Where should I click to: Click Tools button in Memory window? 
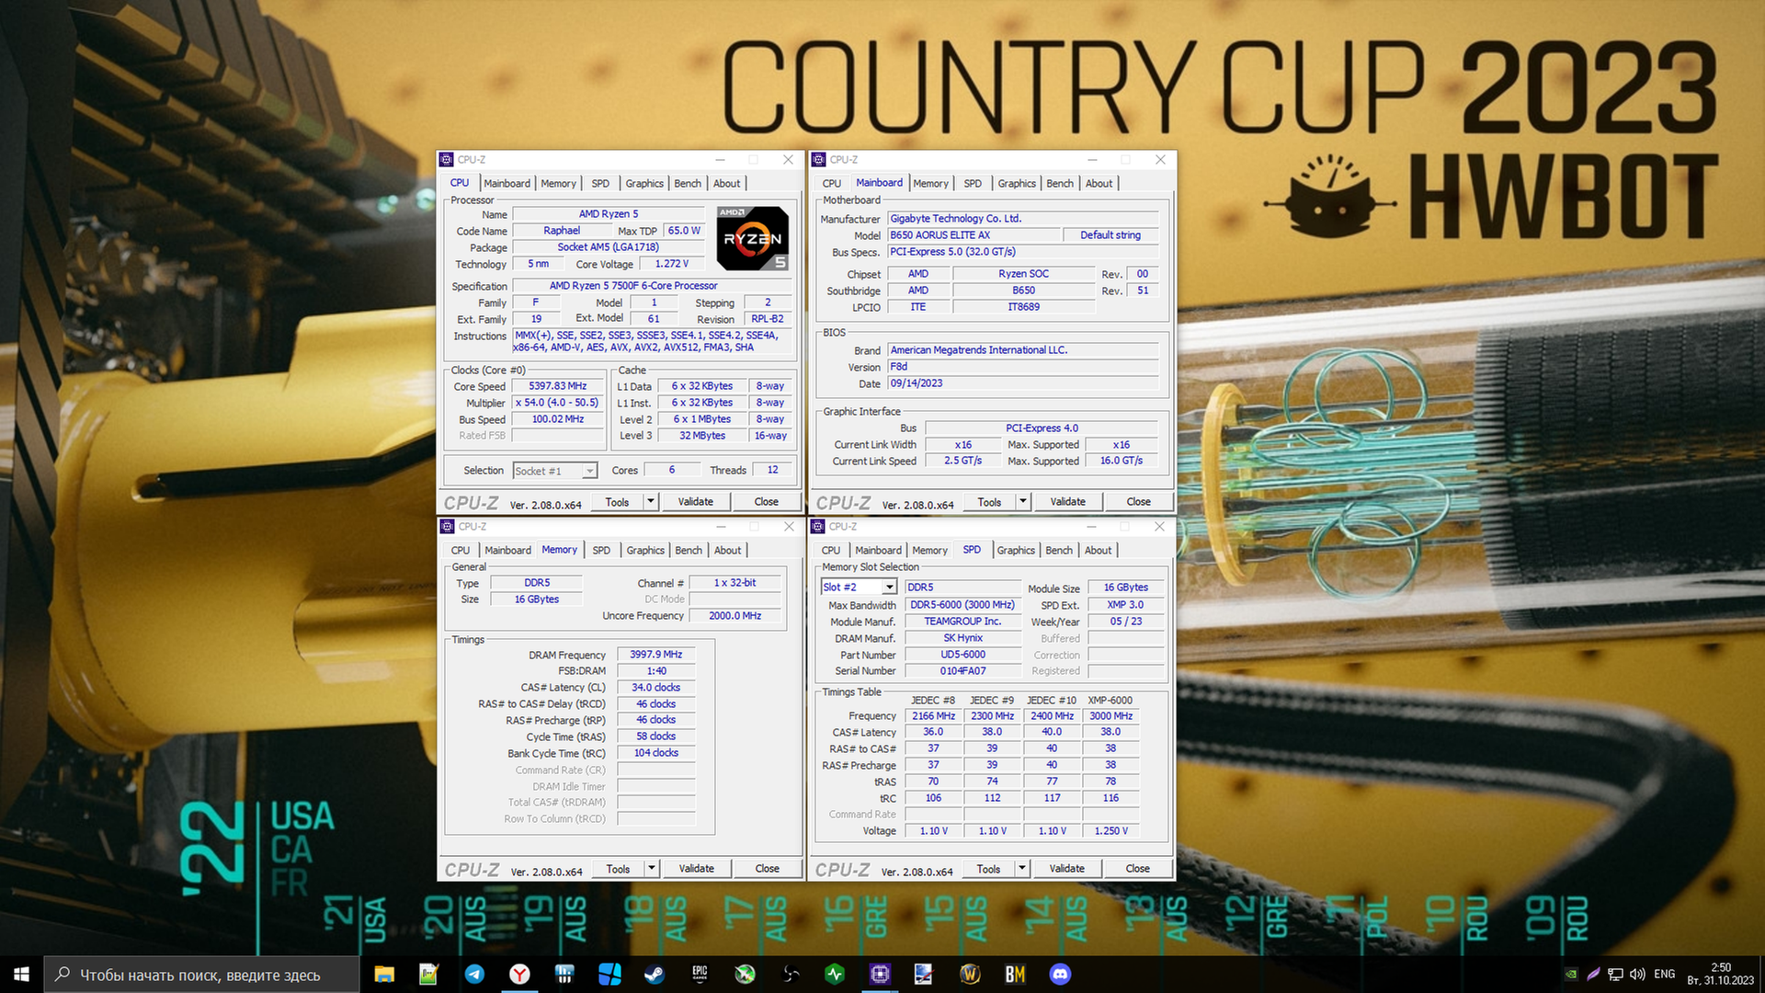pos(618,869)
